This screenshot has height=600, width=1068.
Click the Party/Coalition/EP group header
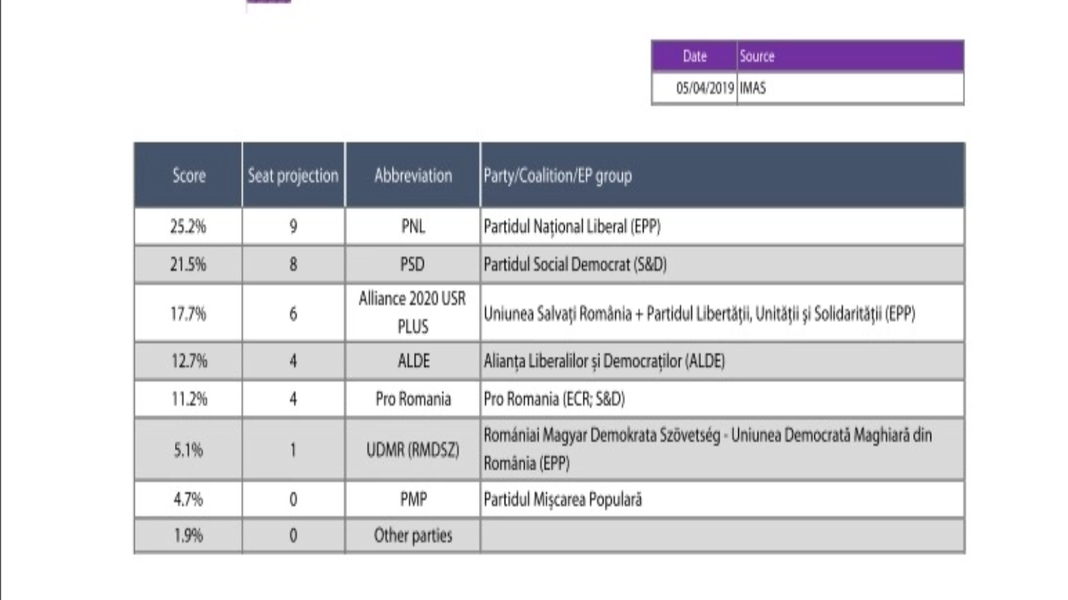pos(557,175)
